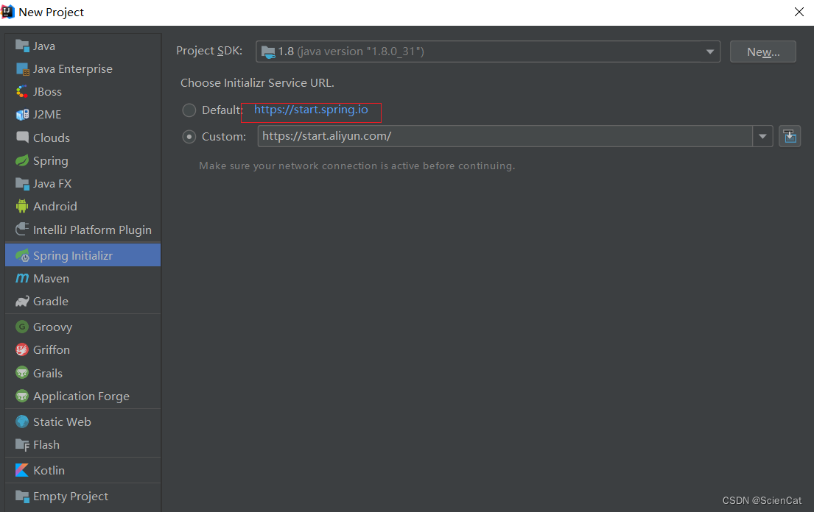Click the Spring Initializr leaf icon
The image size is (814, 512).
[x=22, y=255]
